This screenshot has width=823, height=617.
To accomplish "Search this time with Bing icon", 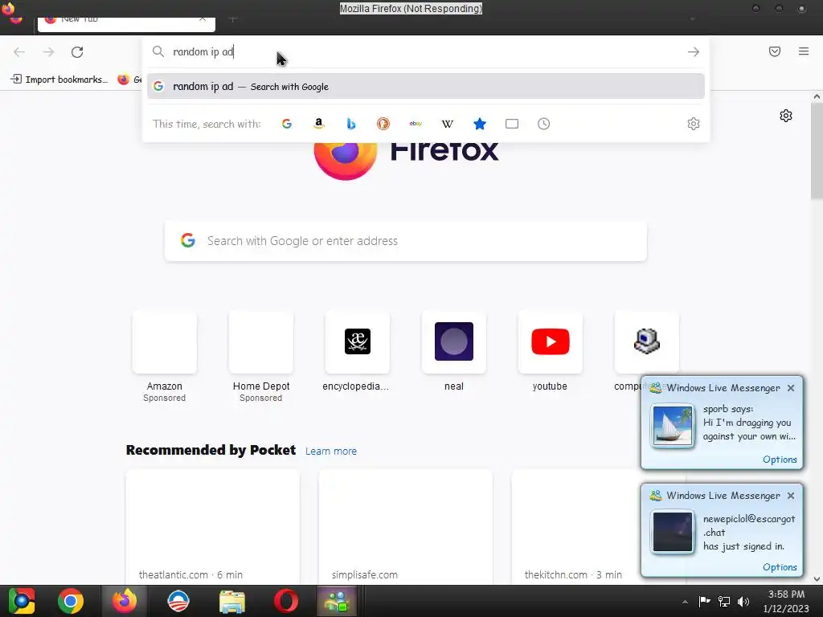I will (351, 124).
